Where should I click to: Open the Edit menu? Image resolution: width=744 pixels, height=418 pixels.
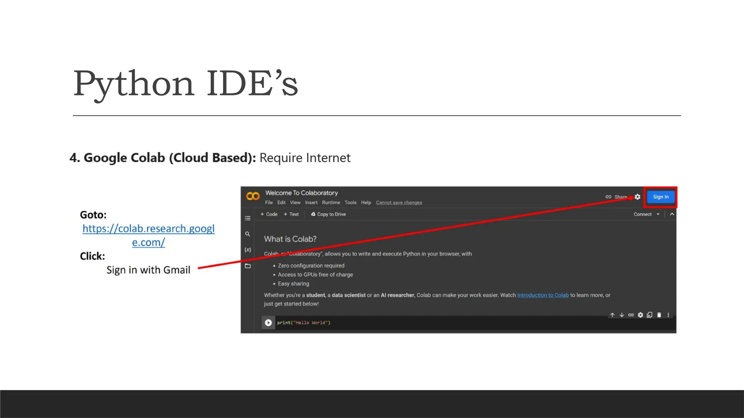(x=282, y=202)
